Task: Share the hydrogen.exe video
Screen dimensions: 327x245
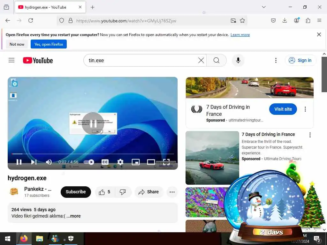Action: [149, 192]
